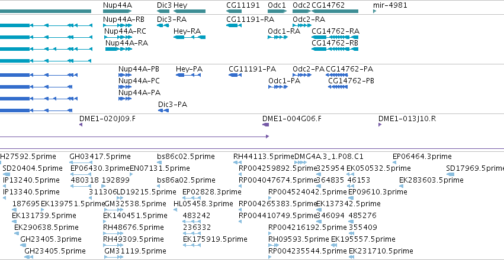Screen dimensions: 504x260
Task: Click the bs86c02.5prime label
Action: [x=186, y=157]
